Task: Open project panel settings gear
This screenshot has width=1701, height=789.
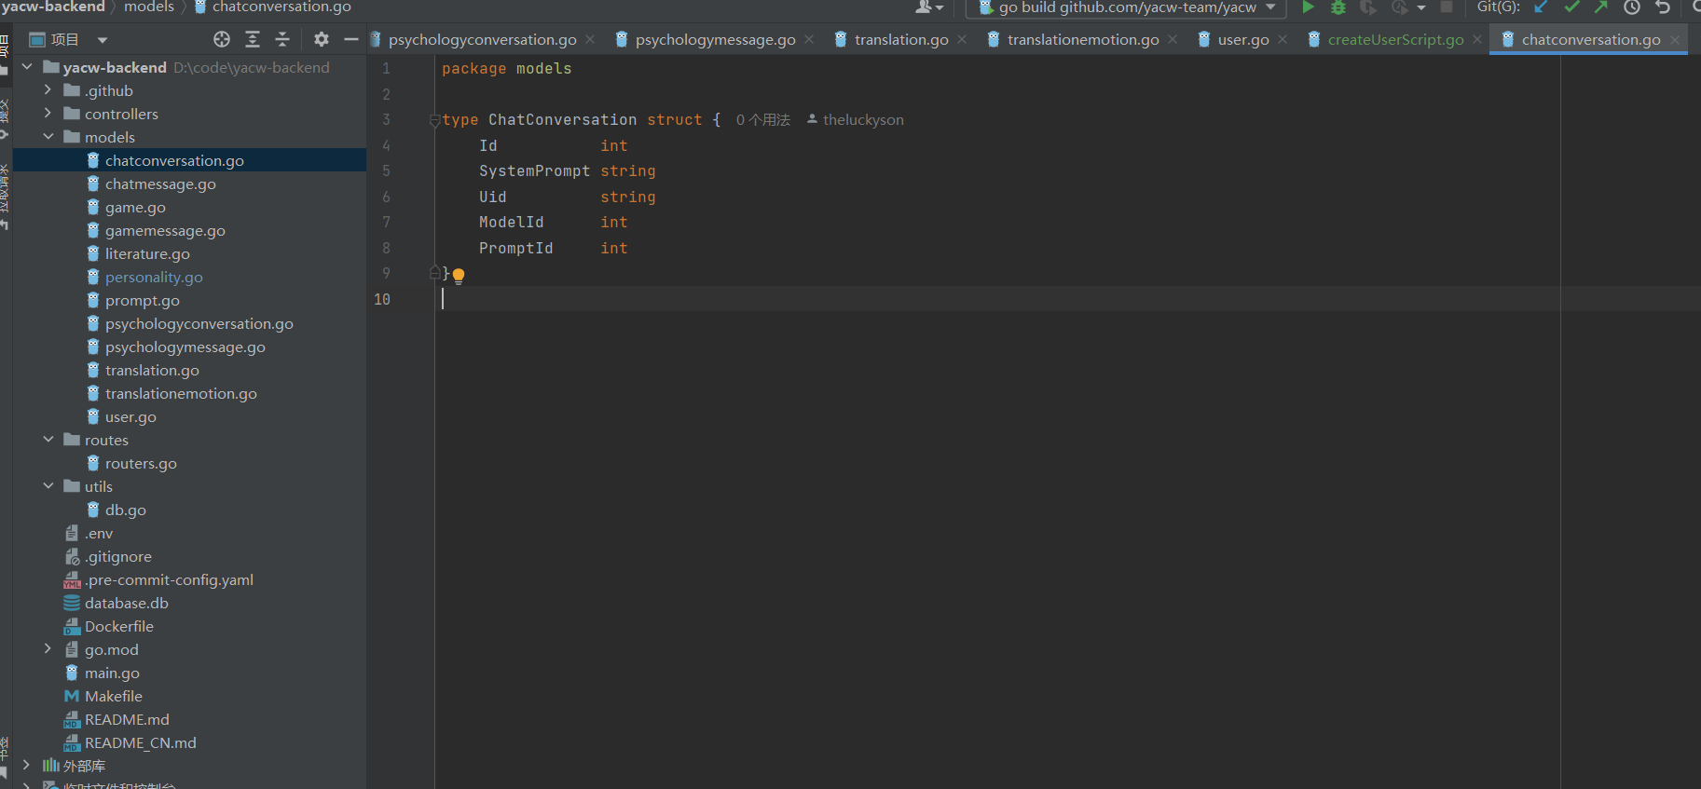Action: (x=322, y=39)
